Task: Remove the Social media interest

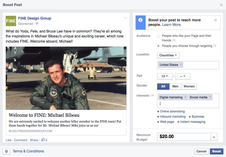Action: [210, 97]
